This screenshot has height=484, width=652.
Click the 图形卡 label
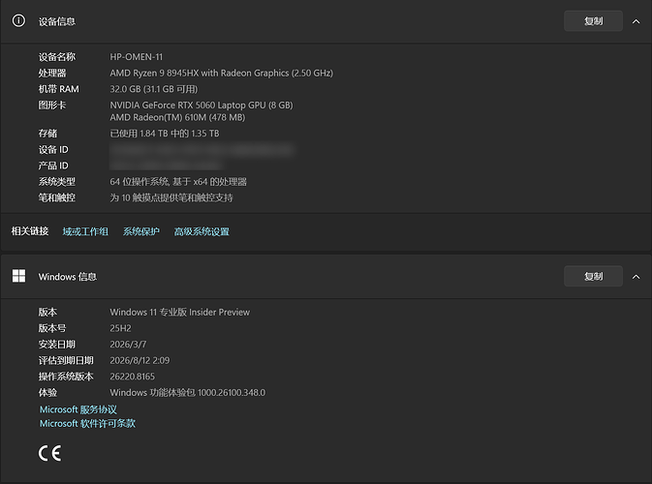(52, 106)
